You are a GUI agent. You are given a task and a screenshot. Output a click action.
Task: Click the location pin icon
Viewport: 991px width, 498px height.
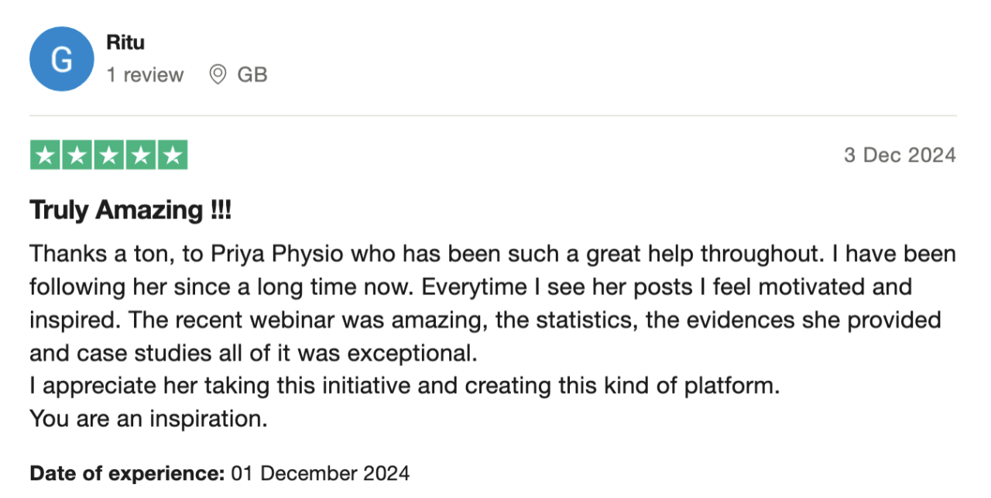point(218,74)
